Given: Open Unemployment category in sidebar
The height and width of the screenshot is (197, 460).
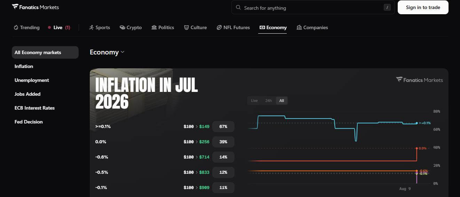Looking at the screenshot, I should pos(32,80).
